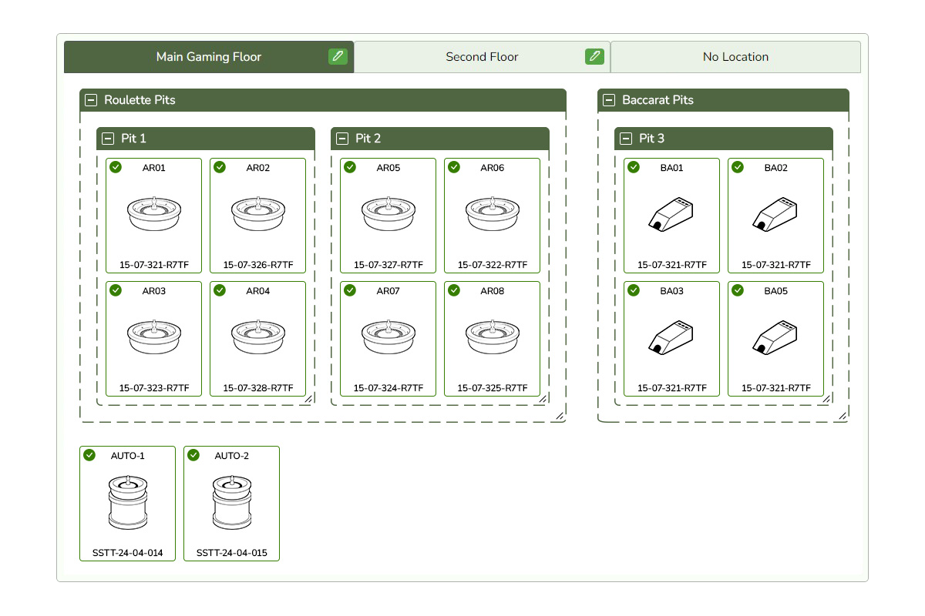The height and width of the screenshot is (616, 925).
Task: Click serial 15-07-324-R7TF under AR07
Action: [x=388, y=388]
